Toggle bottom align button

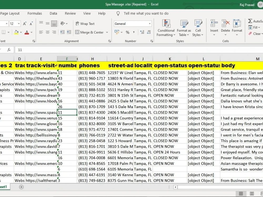click(54, 24)
